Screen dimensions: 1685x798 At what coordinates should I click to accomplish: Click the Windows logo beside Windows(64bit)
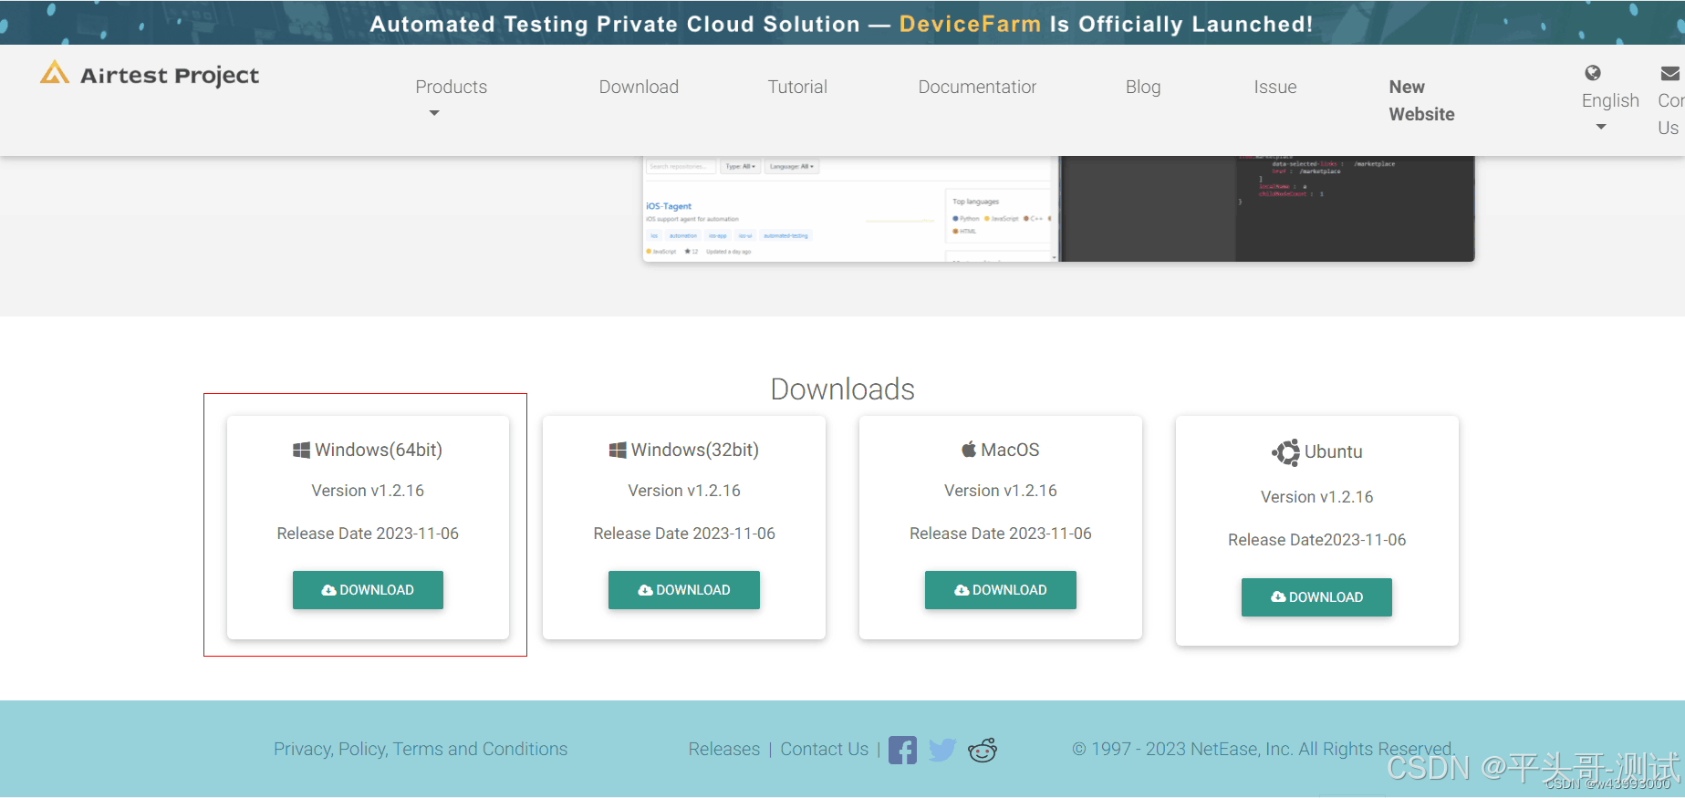pyautogui.click(x=301, y=450)
